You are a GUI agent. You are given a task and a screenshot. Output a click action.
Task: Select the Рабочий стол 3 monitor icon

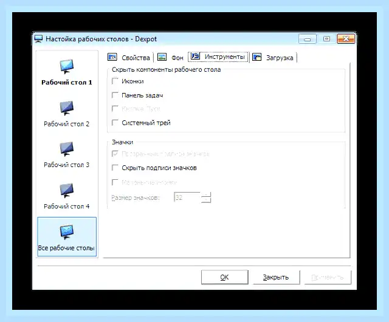[x=66, y=149]
